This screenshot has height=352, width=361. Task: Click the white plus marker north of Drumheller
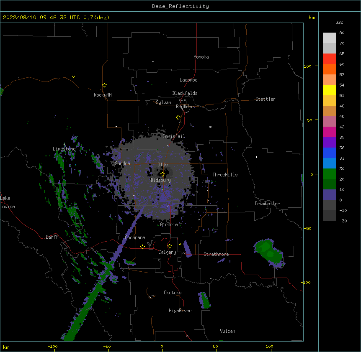(x=256, y=157)
